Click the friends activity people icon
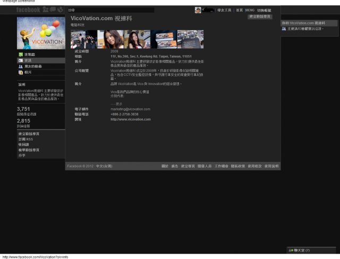Screen dimensions: 340x259 [21, 66]
